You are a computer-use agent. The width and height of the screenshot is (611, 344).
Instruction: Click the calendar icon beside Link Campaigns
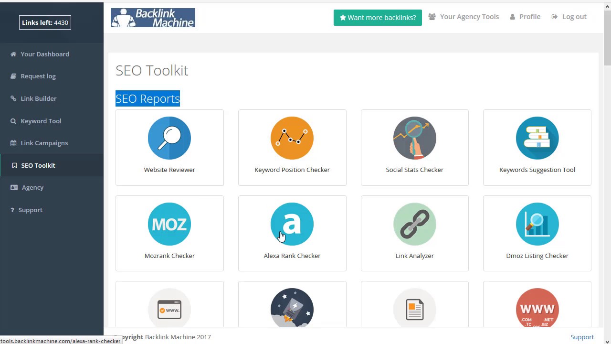point(13,143)
